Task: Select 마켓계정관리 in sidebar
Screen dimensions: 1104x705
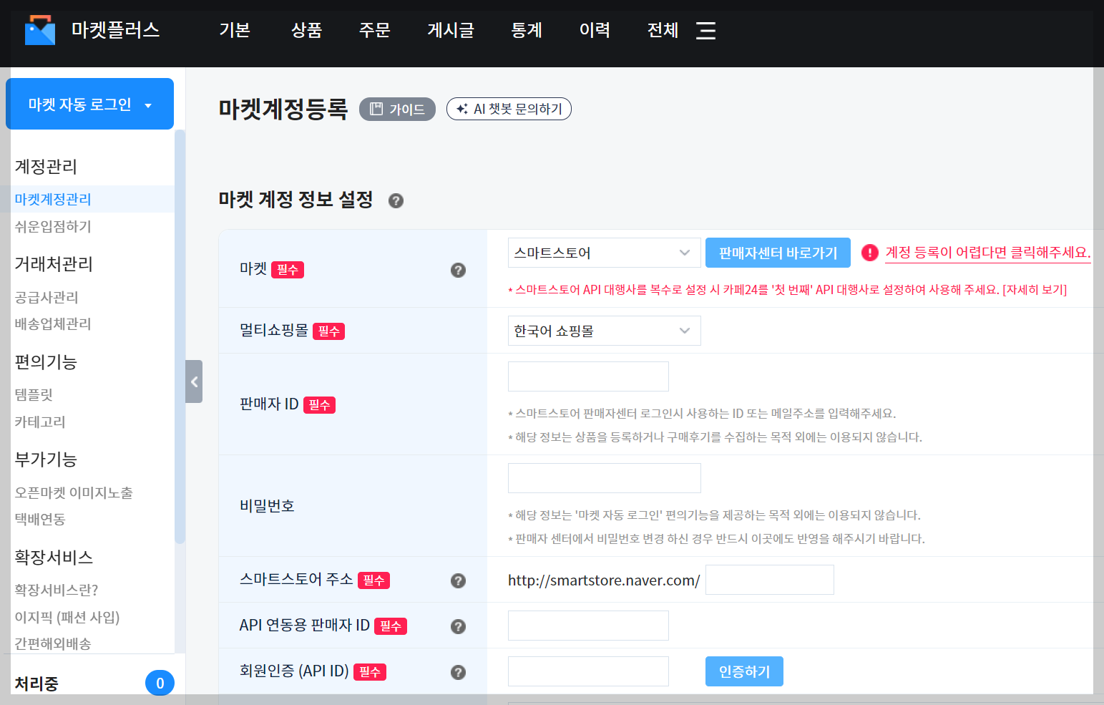Action: click(x=53, y=199)
